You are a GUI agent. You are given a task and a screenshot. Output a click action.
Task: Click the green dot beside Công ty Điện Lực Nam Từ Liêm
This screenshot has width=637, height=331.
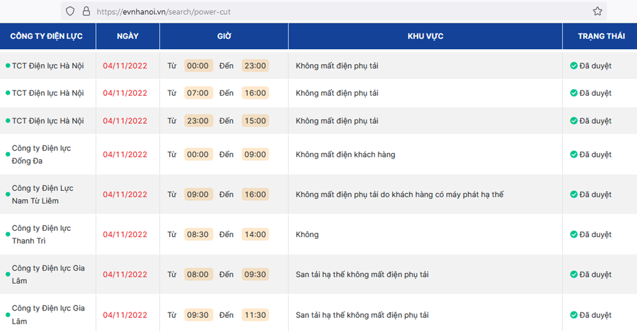[x=7, y=194]
